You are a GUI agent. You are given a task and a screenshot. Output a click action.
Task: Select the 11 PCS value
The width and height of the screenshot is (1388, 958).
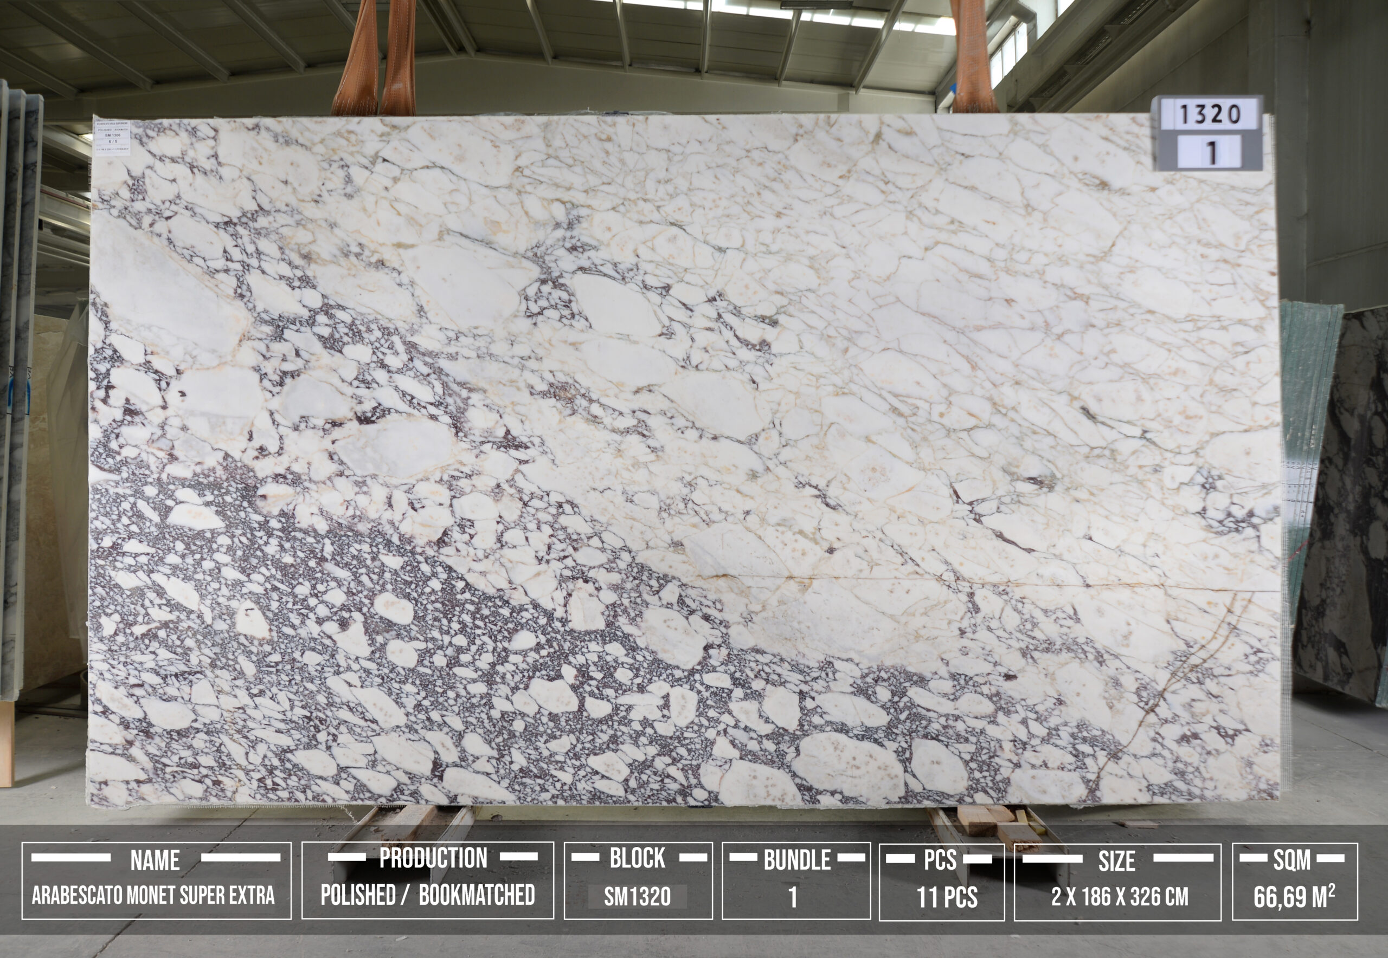click(947, 898)
